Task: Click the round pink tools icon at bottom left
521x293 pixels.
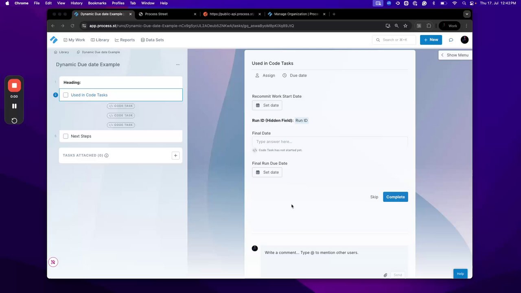Action: 53,262
